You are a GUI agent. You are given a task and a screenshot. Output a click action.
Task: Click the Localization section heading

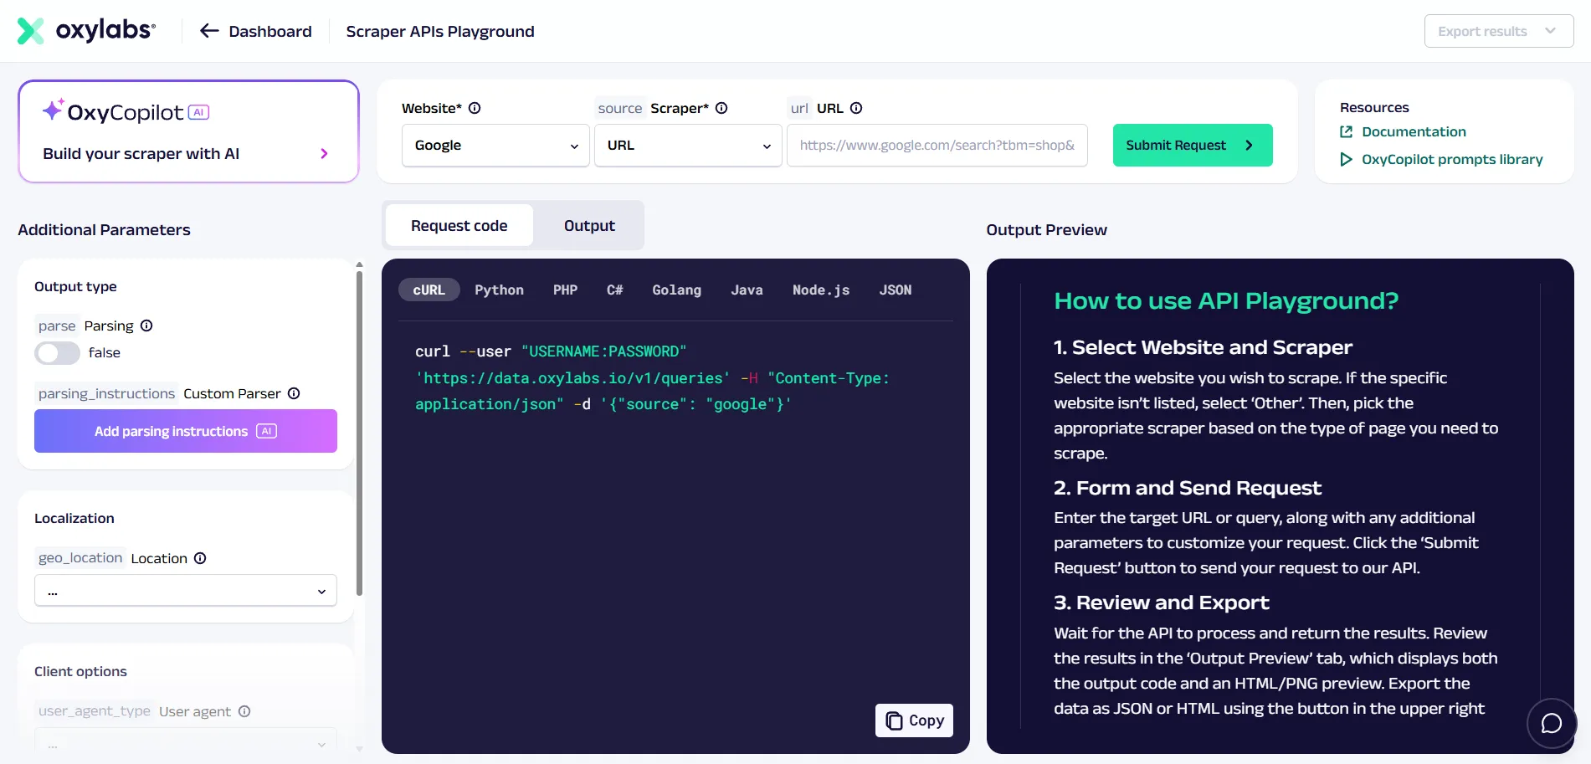(74, 518)
